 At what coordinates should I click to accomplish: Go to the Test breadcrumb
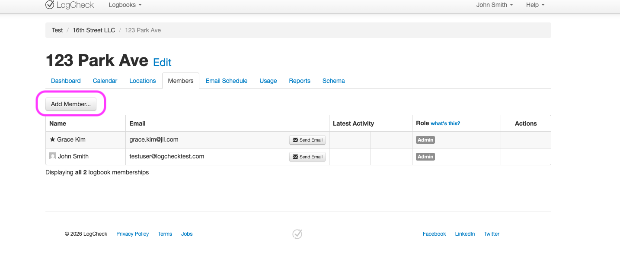58,30
